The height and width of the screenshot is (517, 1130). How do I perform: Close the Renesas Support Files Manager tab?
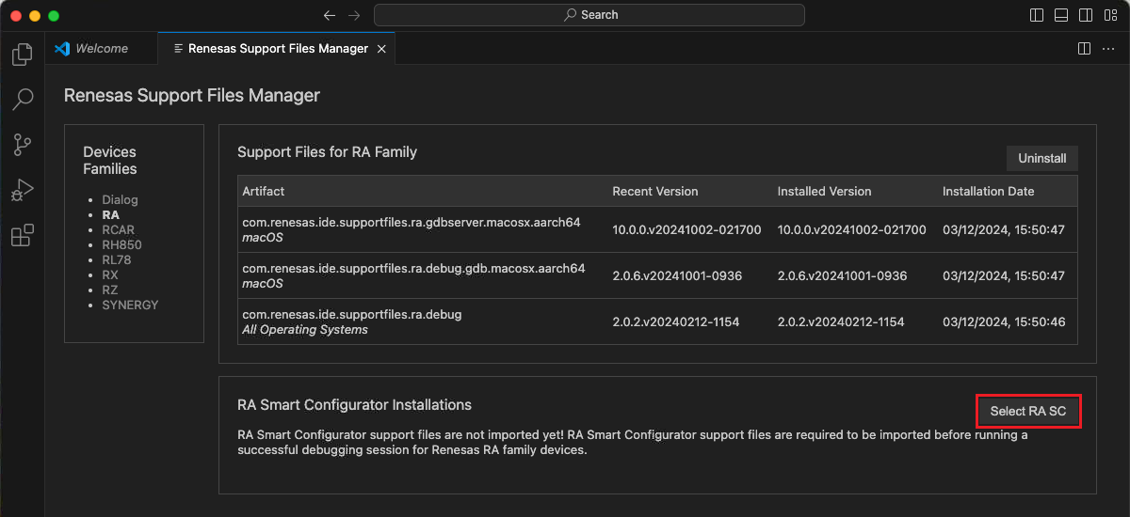point(381,49)
